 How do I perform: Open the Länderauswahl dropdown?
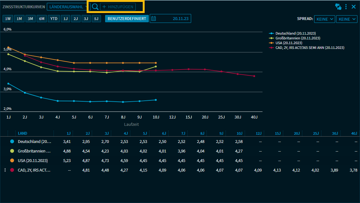pos(68,7)
